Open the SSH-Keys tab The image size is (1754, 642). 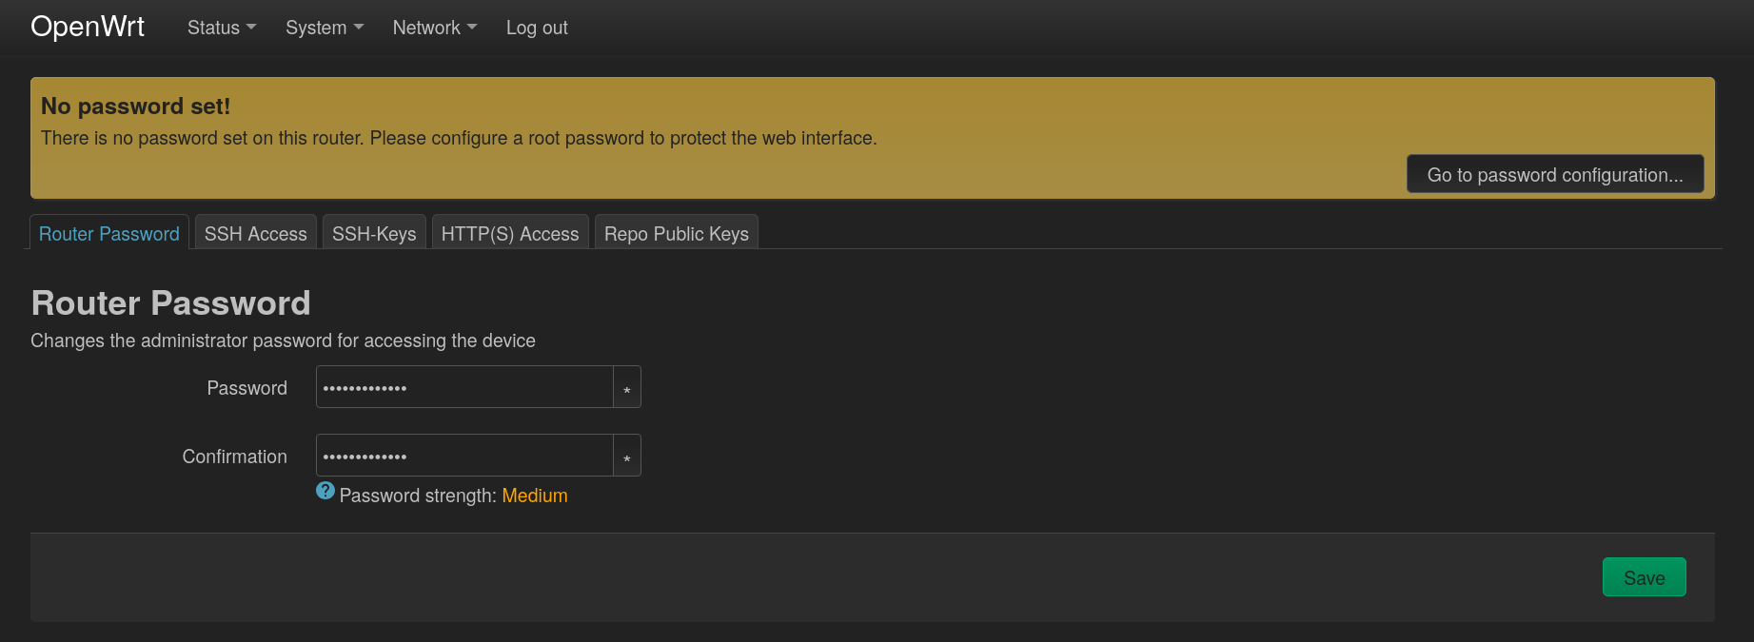coord(374,233)
